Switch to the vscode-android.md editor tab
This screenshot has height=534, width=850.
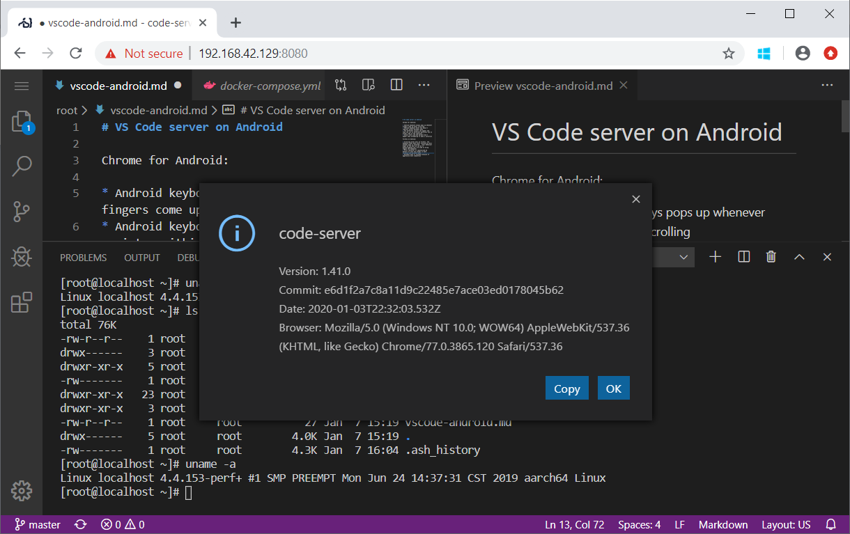coord(118,86)
